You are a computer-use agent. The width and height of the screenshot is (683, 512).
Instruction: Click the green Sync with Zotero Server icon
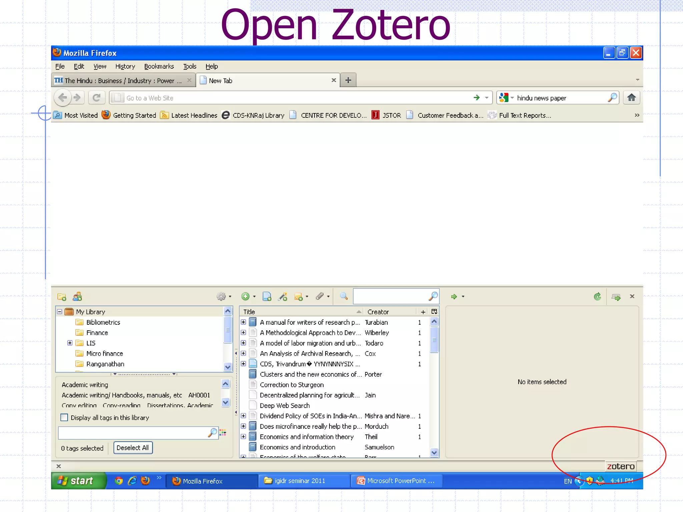tap(597, 297)
